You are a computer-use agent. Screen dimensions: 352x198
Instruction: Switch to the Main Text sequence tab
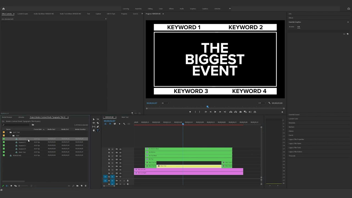125,117
